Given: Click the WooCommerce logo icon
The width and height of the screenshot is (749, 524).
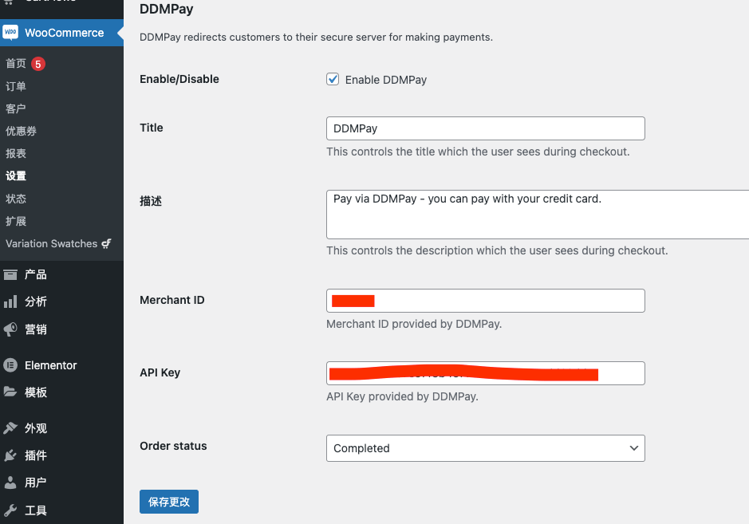Looking at the screenshot, I should [x=10, y=33].
